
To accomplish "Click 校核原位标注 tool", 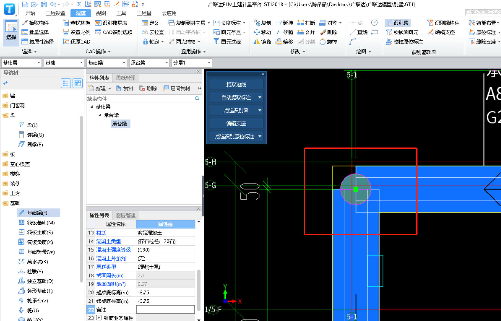I will (x=405, y=42).
